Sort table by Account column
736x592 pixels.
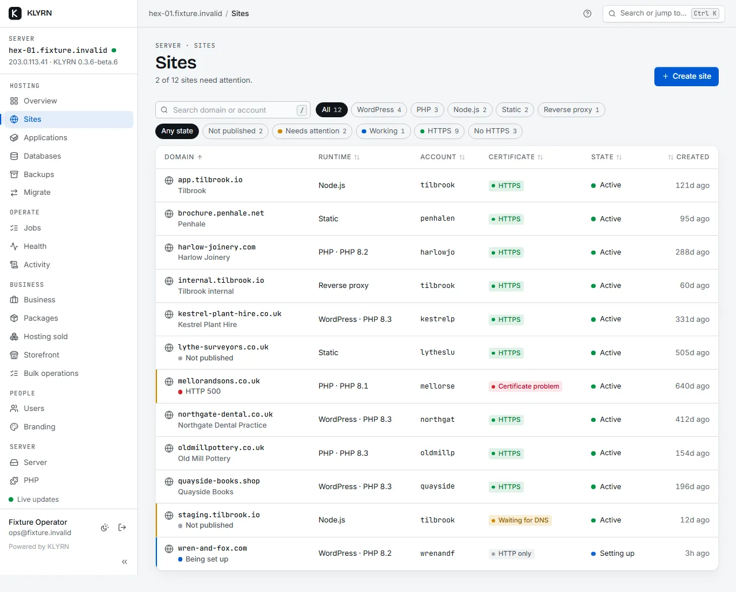pos(443,157)
